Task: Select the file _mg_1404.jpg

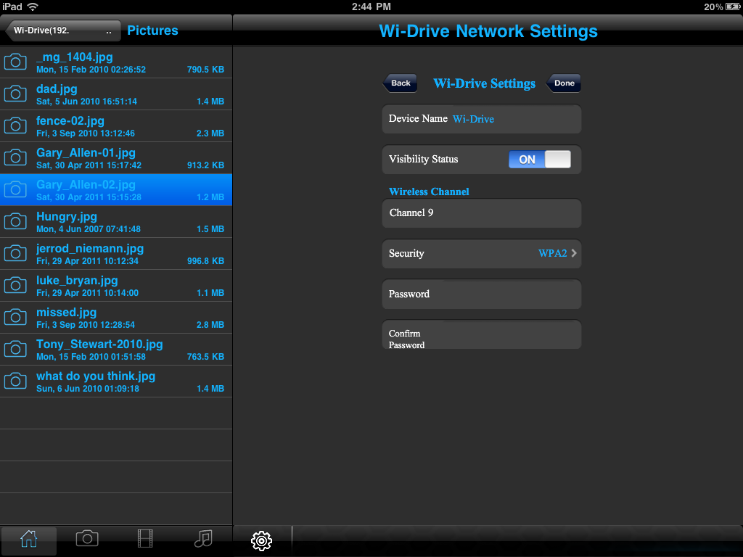Action: coord(75,57)
